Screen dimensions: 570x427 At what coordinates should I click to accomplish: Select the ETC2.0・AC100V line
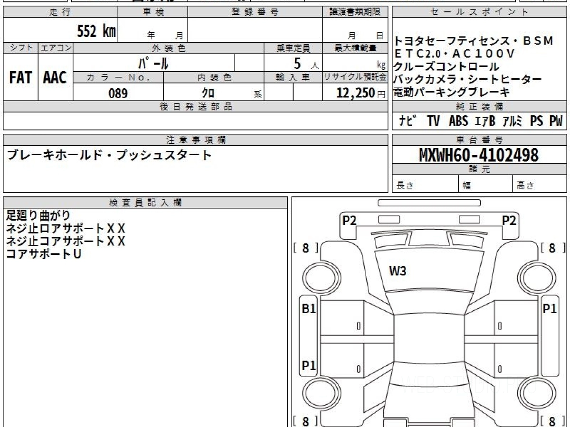click(455, 54)
